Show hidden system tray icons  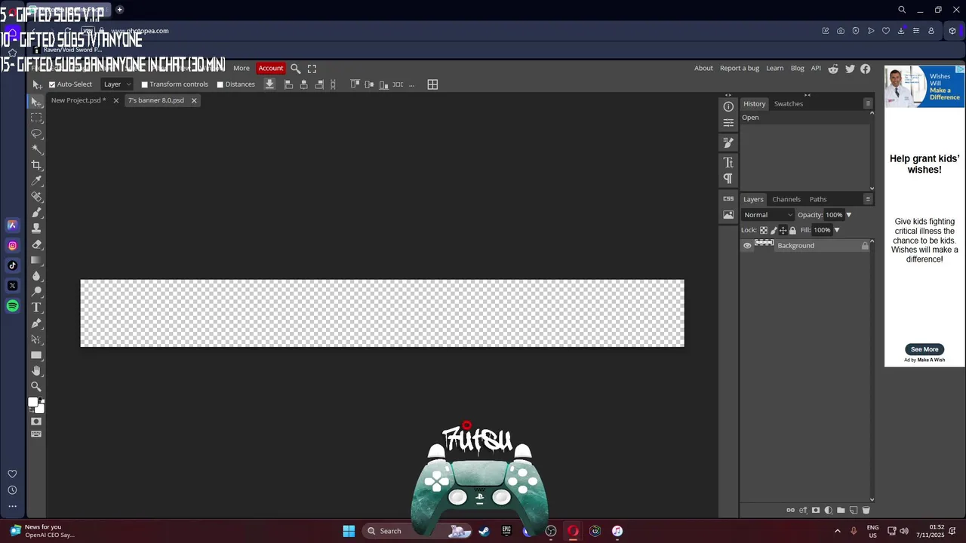point(837,531)
